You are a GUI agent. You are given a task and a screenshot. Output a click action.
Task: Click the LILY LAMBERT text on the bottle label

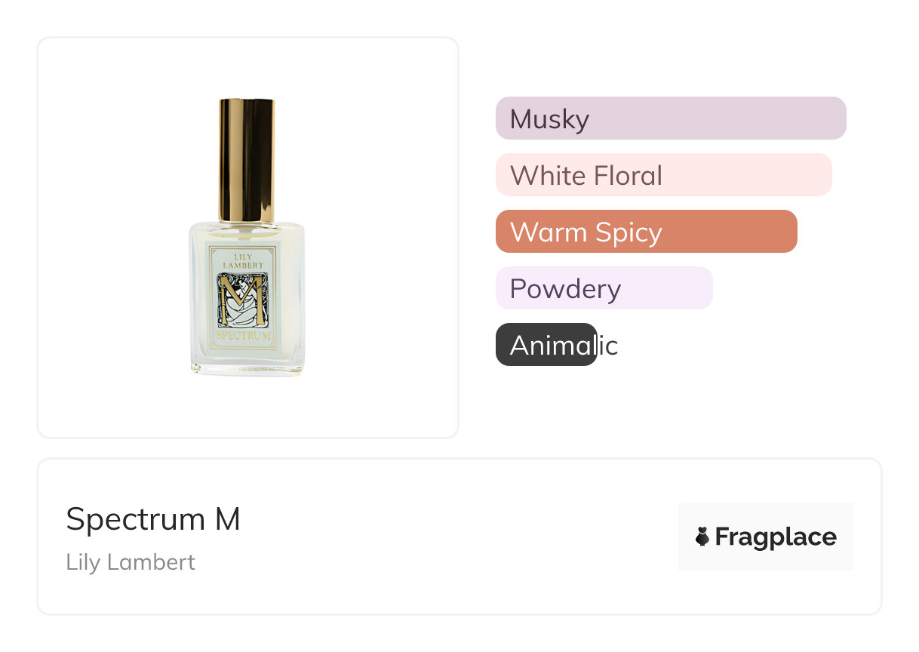point(246,261)
